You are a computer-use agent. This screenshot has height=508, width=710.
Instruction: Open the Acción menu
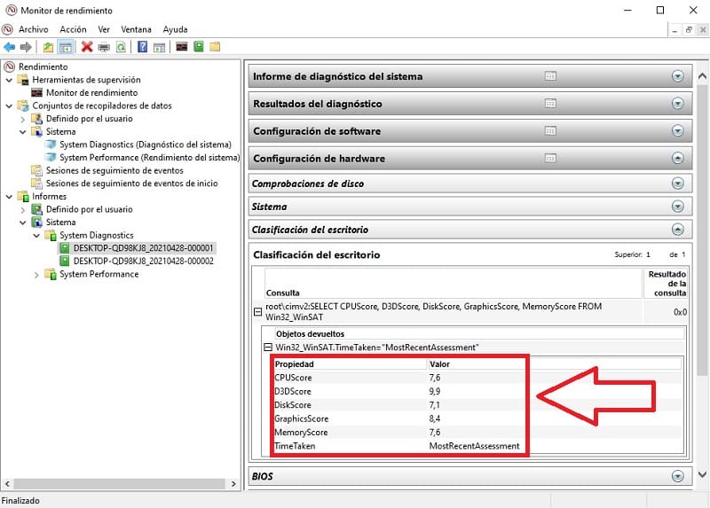click(x=73, y=29)
